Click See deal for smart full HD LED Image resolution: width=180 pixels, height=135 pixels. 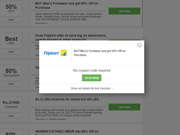pyautogui.click(x=124, y=107)
